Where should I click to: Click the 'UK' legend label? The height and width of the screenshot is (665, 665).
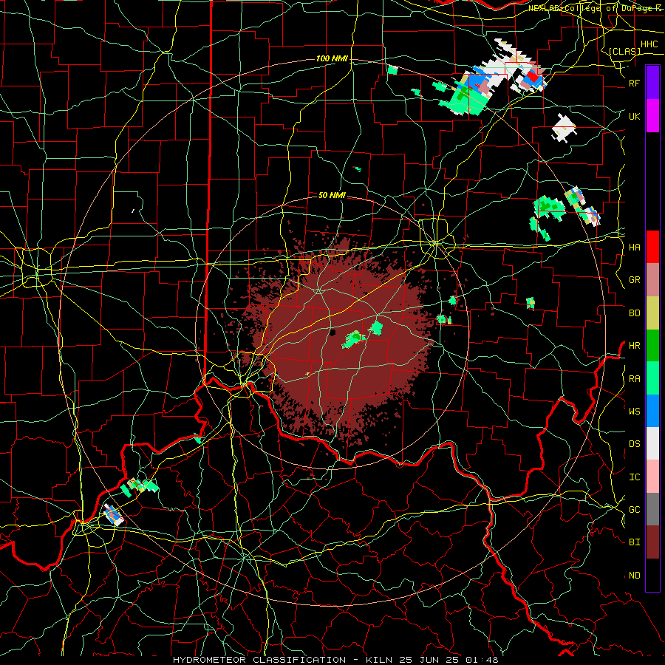634,116
